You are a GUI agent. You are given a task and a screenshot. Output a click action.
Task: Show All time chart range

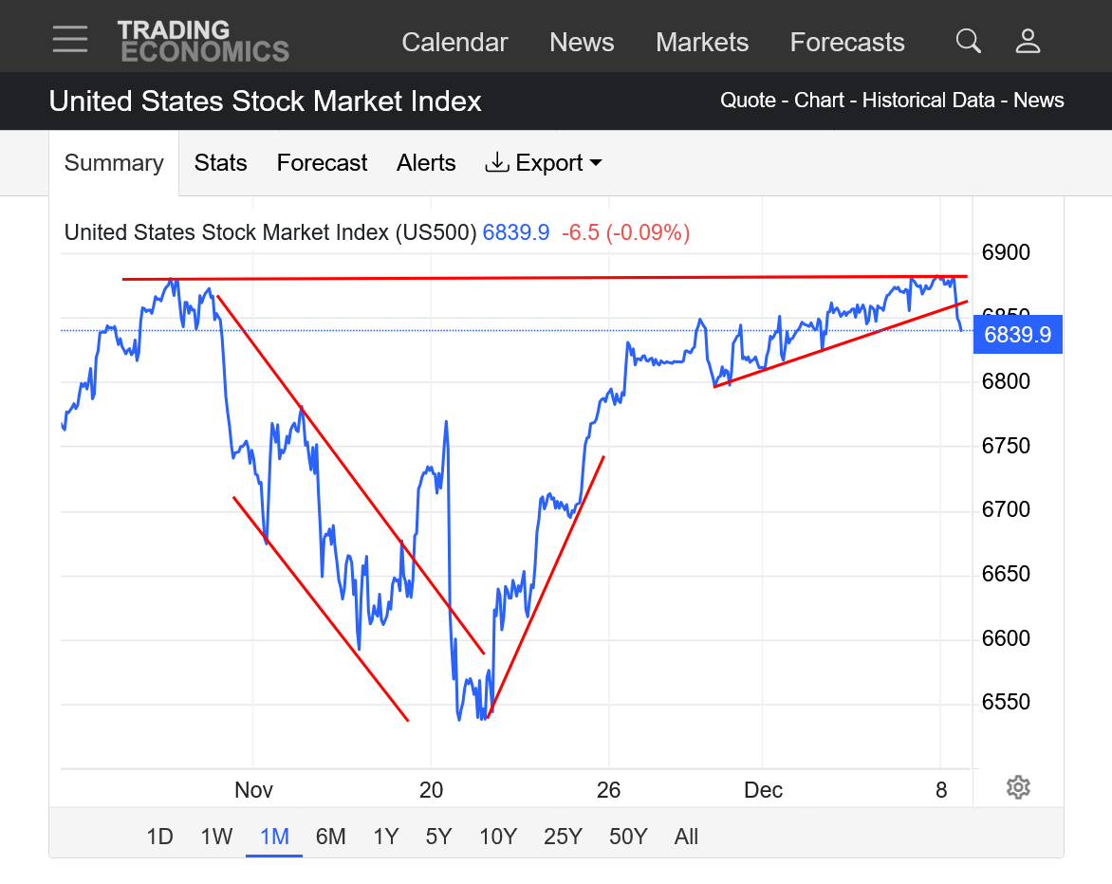coord(686,837)
